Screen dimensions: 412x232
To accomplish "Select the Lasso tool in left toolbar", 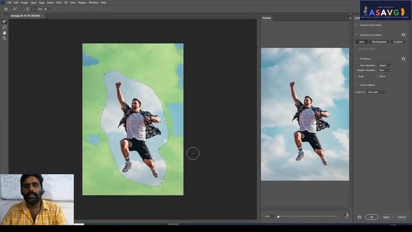I will 5,27.
